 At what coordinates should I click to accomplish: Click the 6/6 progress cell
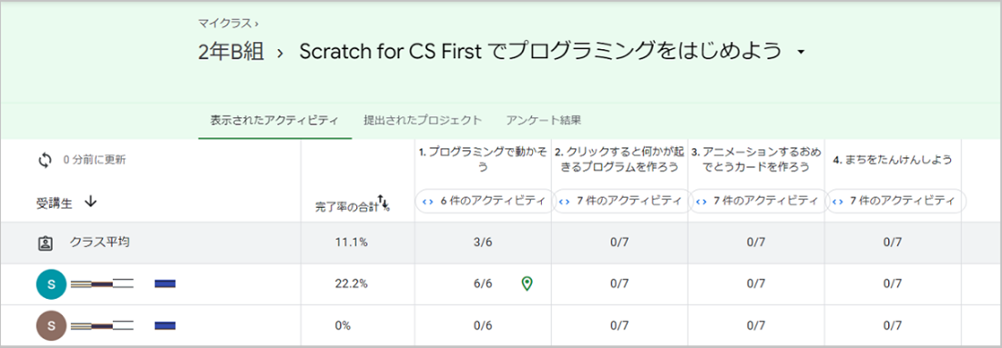483,284
